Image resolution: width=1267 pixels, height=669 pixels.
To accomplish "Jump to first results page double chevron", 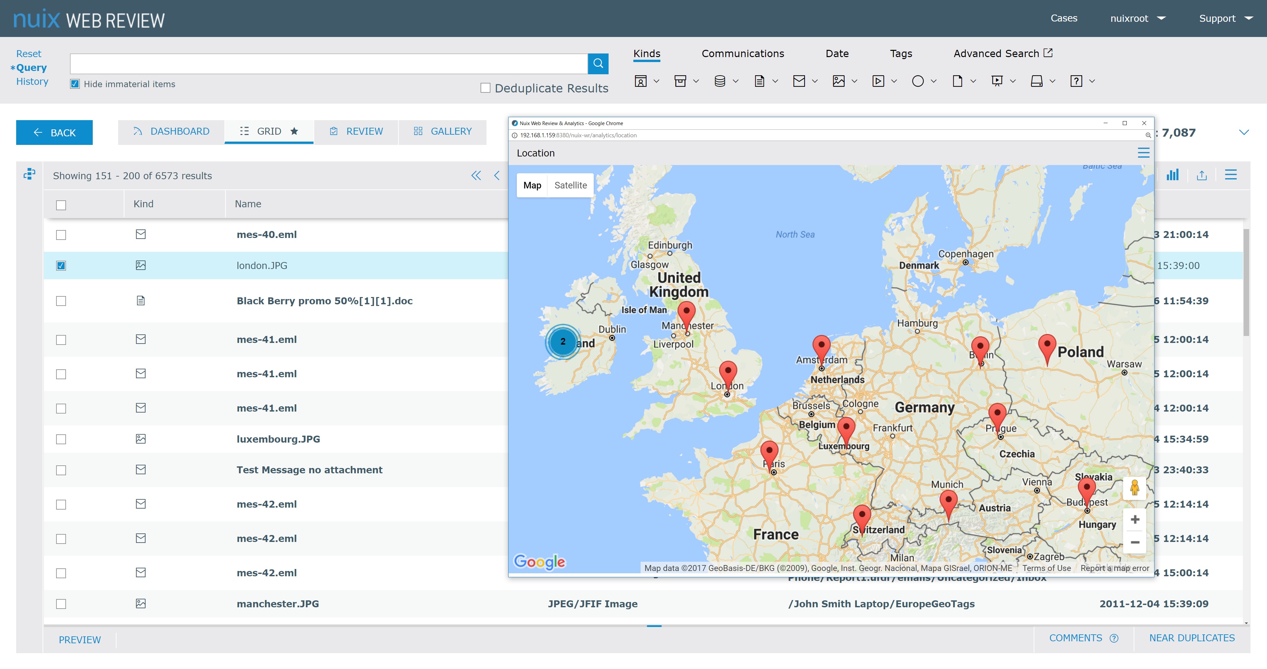I will tap(476, 176).
